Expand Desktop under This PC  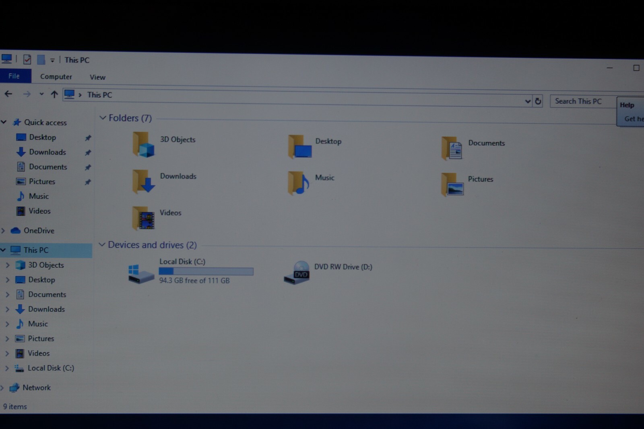7,280
